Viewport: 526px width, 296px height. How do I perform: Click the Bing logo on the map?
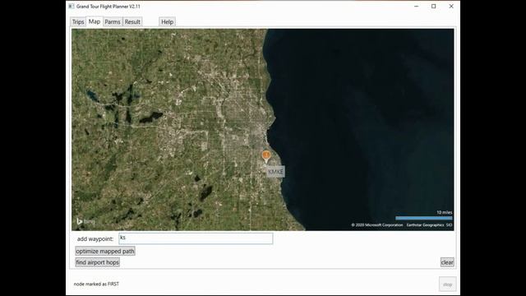[x=85, y=221]
